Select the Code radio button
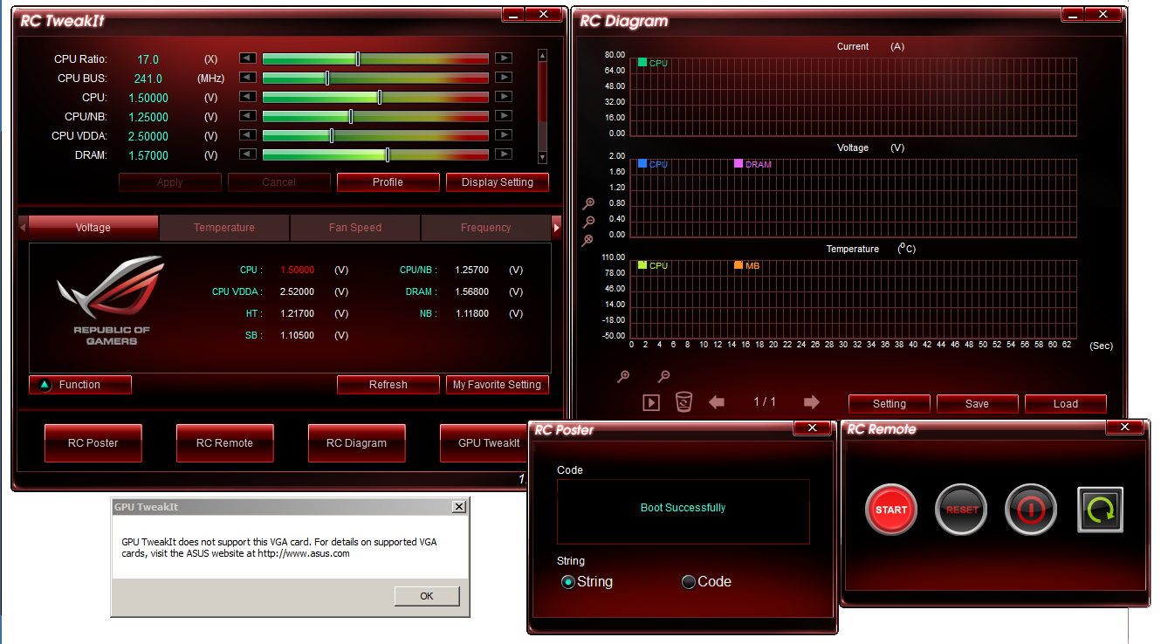Viewport: 1161px width, 644px height. 689,581
